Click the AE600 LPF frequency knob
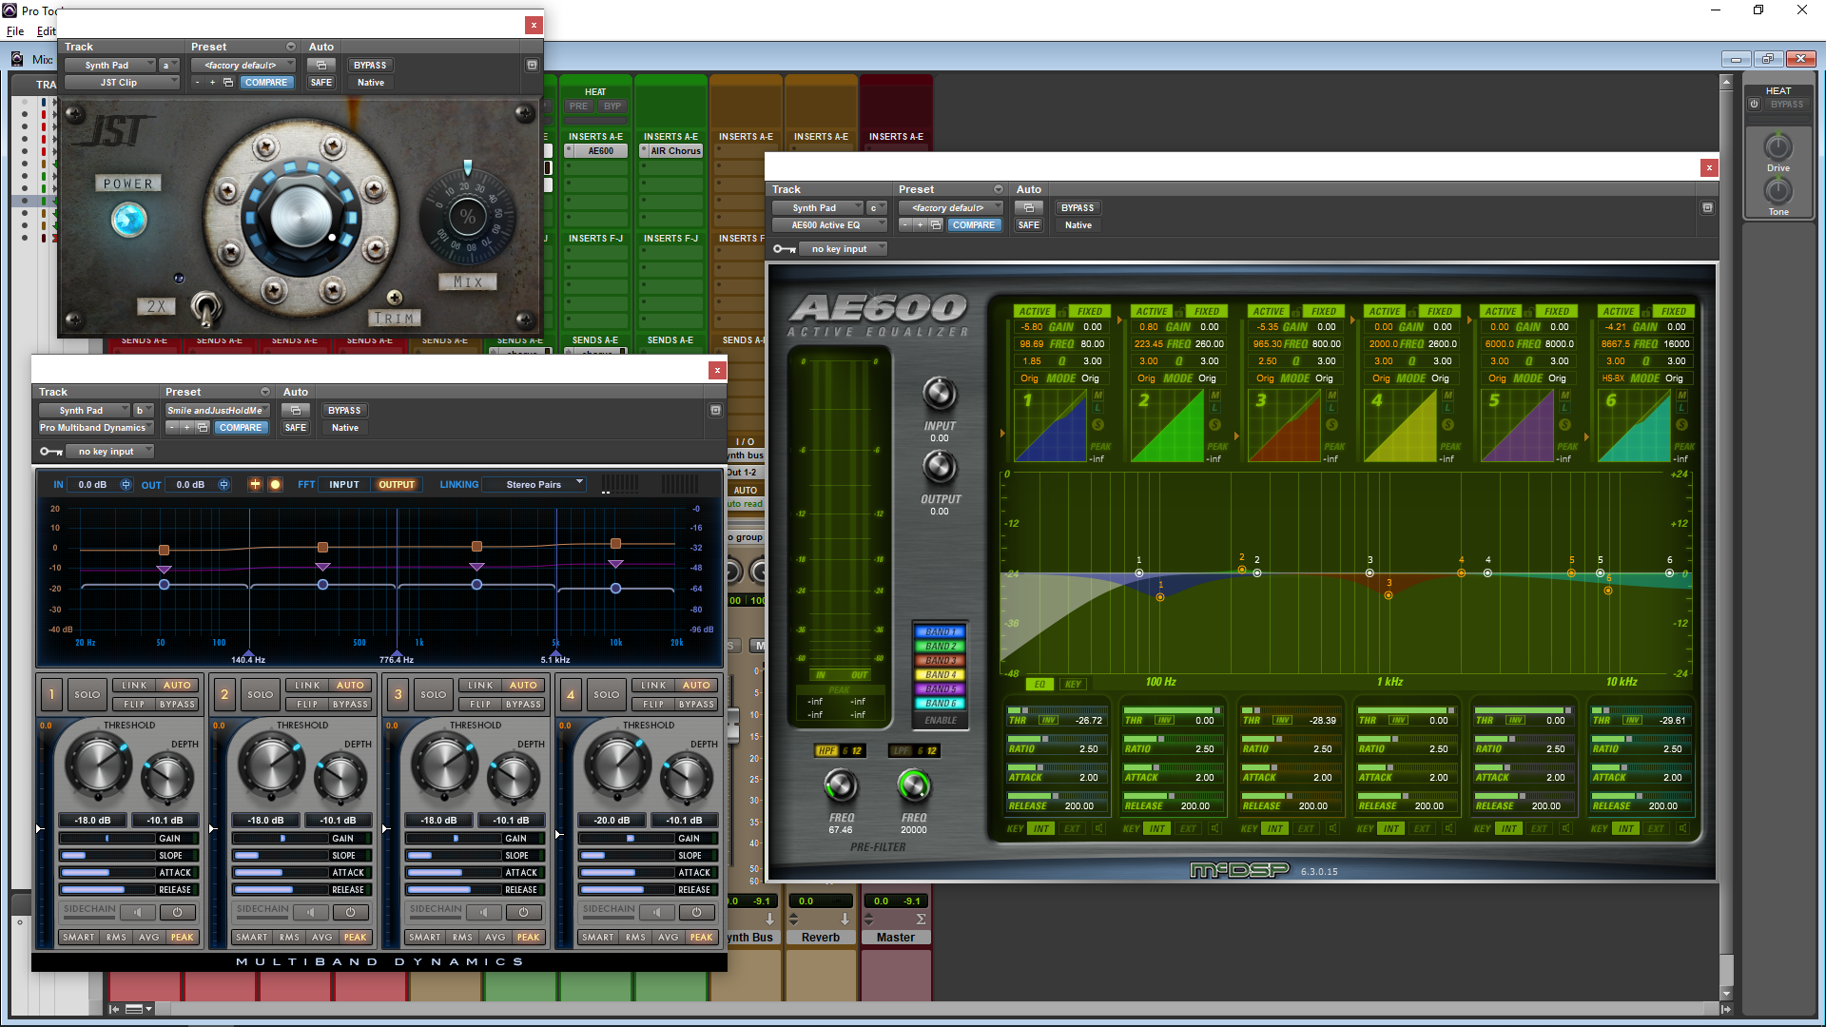This screenshot has width=1826, height=1027. pyautogui.click(x=914, y=785)
